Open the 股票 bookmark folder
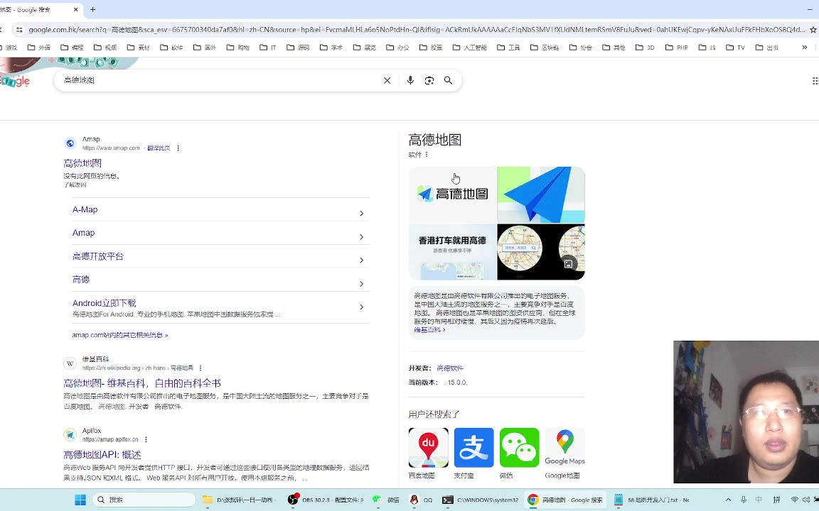Image resolution: width=819 pixels, height=511 pixels. (431, 48)
